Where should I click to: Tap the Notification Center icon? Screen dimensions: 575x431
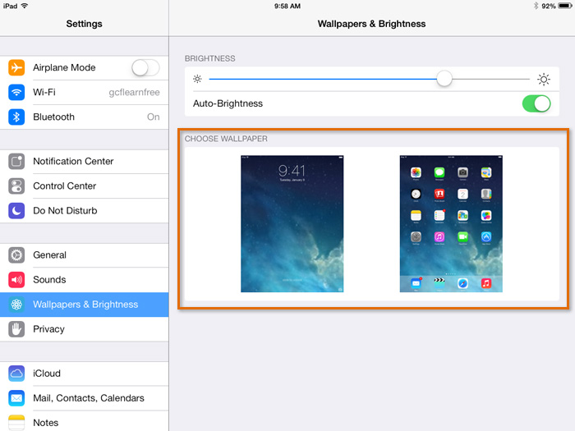16,161
